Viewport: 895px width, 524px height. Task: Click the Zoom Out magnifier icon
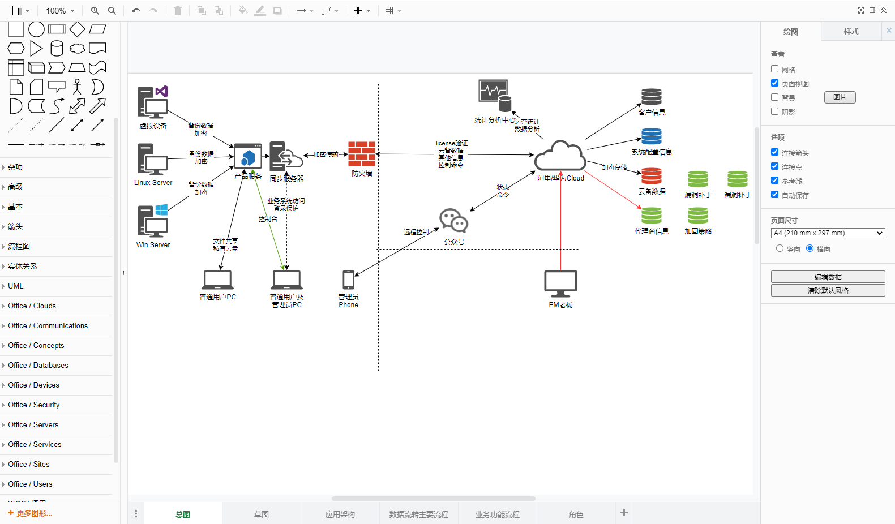[x=112, y=11]
